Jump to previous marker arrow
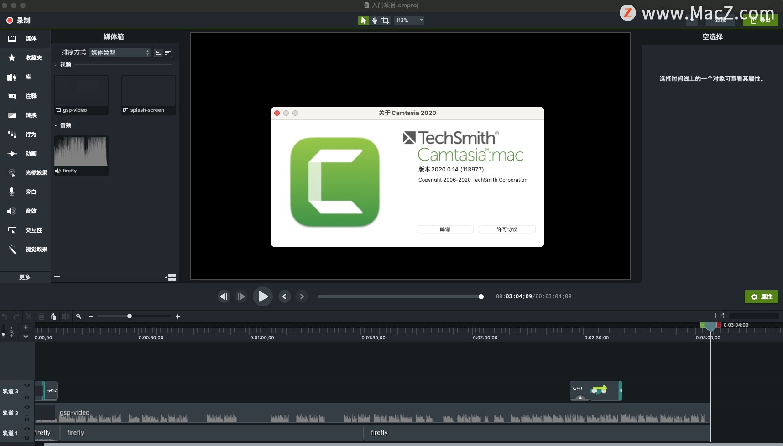 click(285, 296)
